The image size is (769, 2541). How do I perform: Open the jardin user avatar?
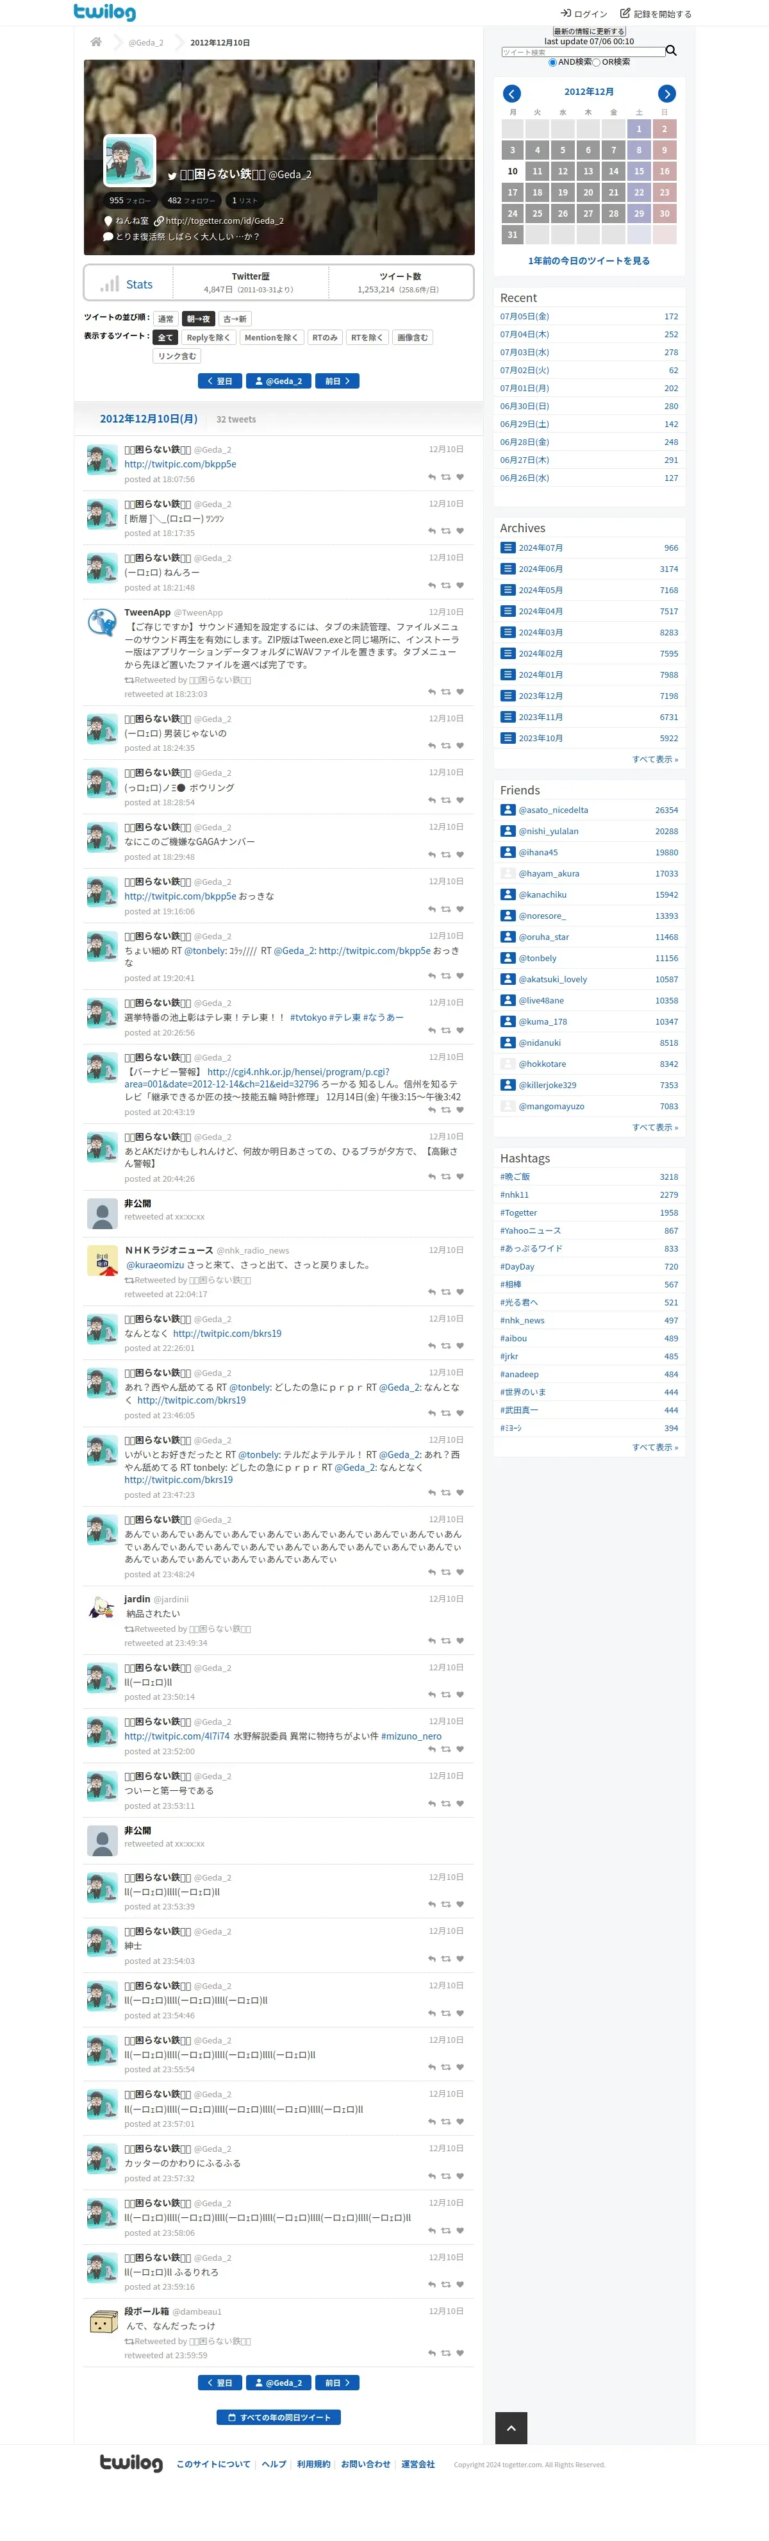[103, 1609]
